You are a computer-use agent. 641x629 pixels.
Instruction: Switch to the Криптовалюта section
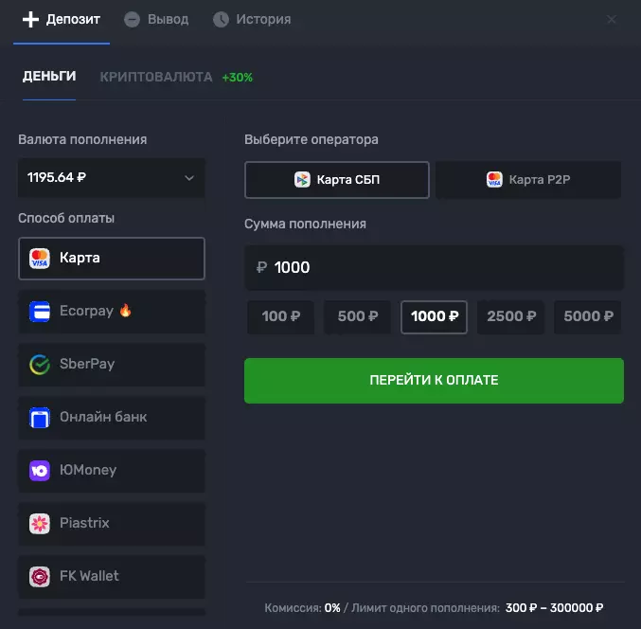[156, 77]
